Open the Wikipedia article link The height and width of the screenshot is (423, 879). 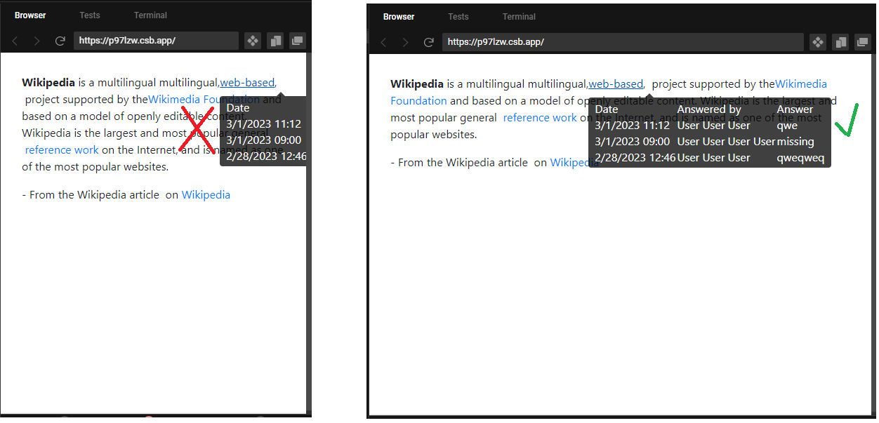(x=206, y=194)
